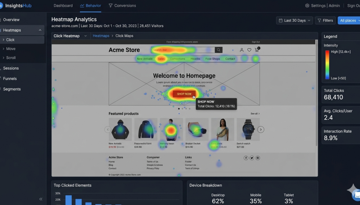This screenshot has height=205, width=360.
Task: Click Sign Out link inside store preview
Action: point(256,42)
